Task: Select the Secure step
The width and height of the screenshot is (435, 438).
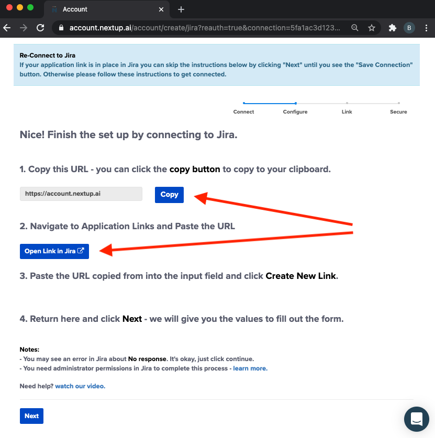Action: (x=398, y=111)
